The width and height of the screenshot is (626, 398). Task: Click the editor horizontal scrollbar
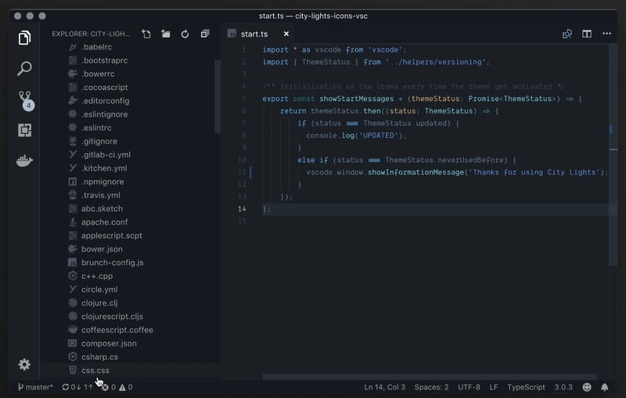click(429, 377)
